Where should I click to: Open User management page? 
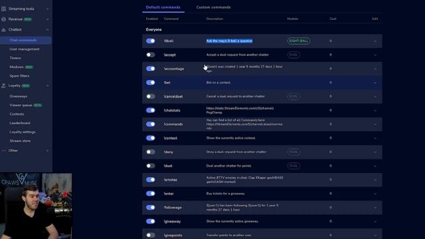pyautogui.click(x=25, y=49)
